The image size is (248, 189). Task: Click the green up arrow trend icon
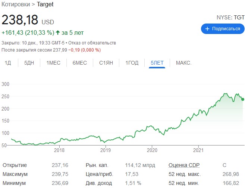(x=58, y=32)
